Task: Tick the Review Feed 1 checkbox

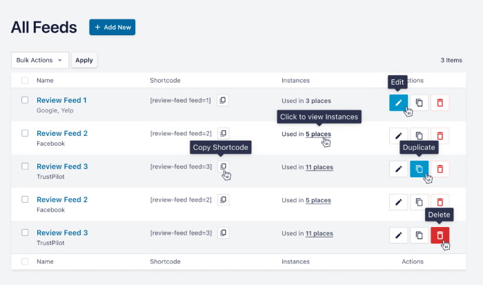Action: pyautogui.click(x=25, y=100)
